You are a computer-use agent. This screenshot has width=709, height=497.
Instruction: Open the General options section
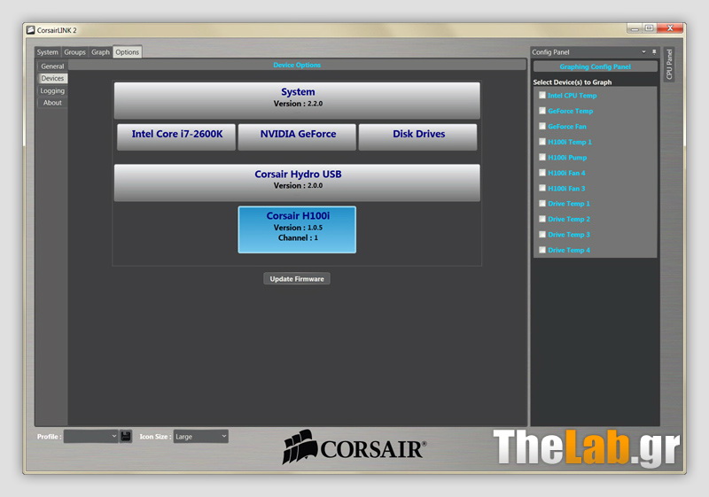52,66
